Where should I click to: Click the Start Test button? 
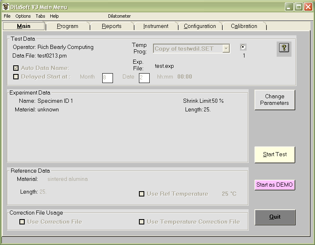pyautogui.click(x=275, y=155)
